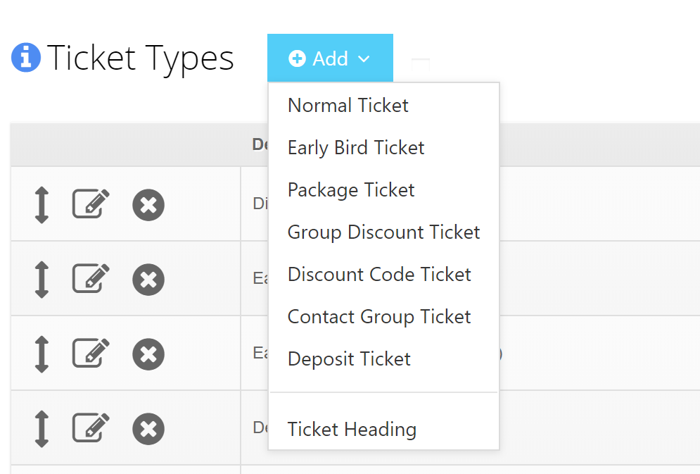Delete the third ticket row
700x474 pixels.
148,354
